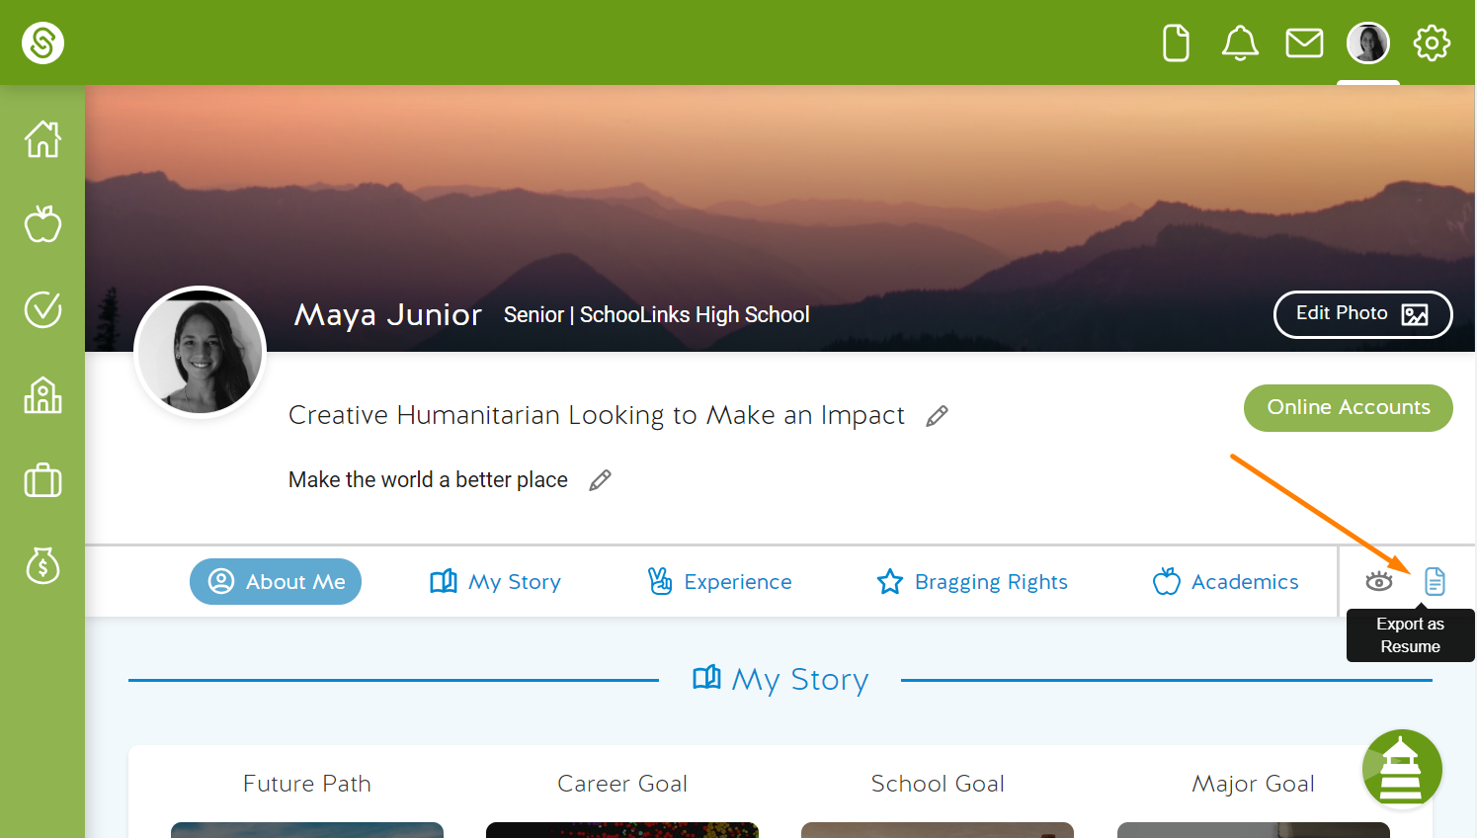Open the apple School icon in sidebar

tap(42, 223)
